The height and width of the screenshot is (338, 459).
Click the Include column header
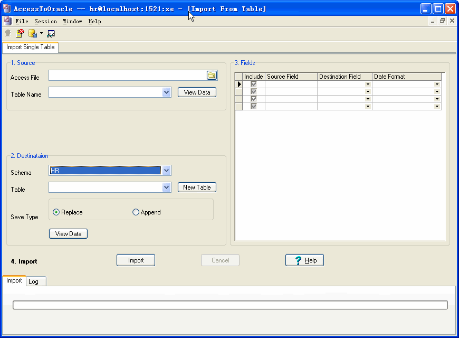click(253, 77)
